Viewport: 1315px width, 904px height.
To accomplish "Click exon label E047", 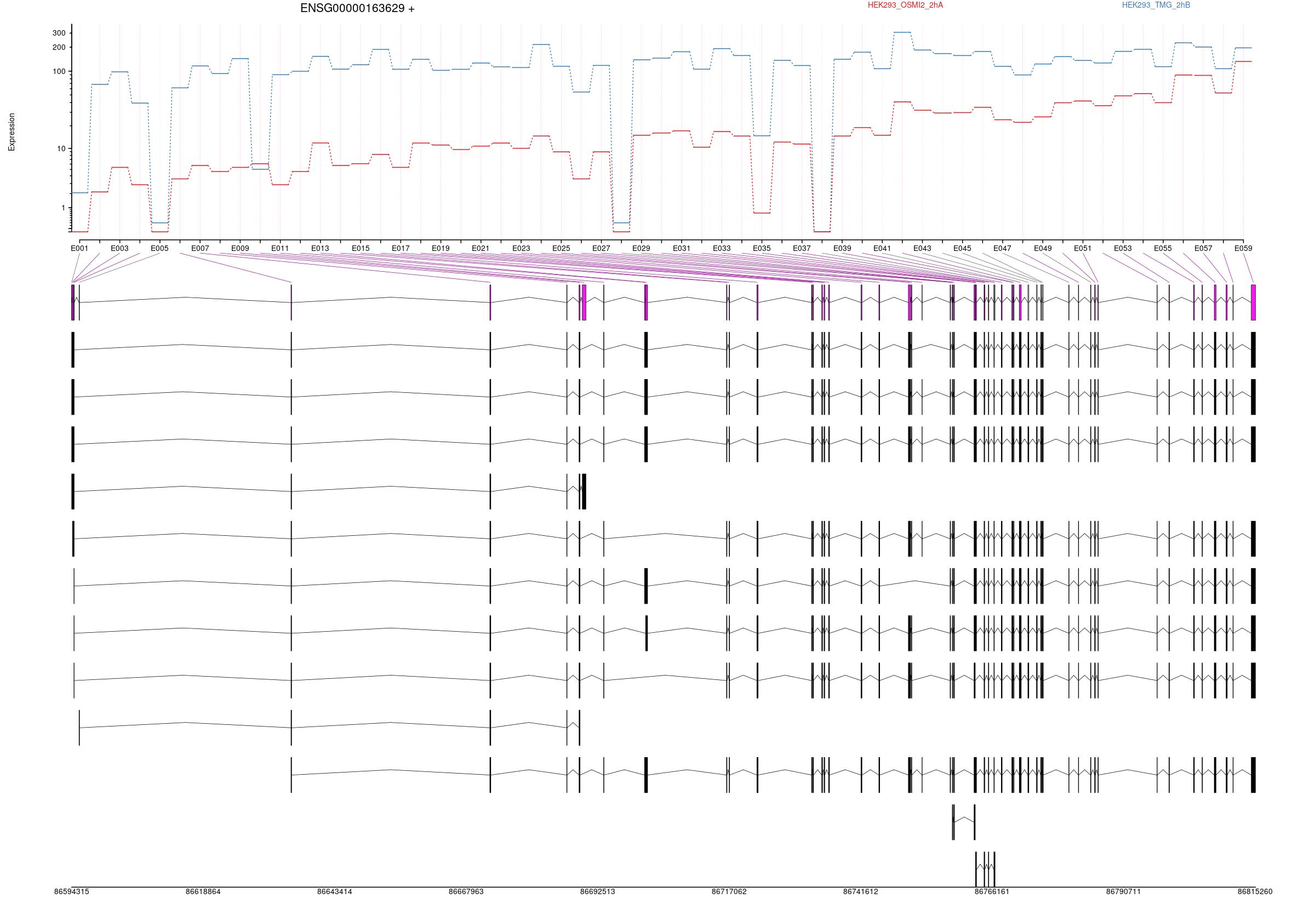I will point(1002,248).
